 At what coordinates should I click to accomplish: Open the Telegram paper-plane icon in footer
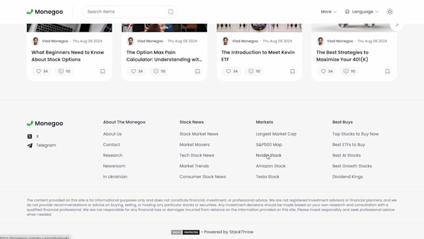(30, 145)
